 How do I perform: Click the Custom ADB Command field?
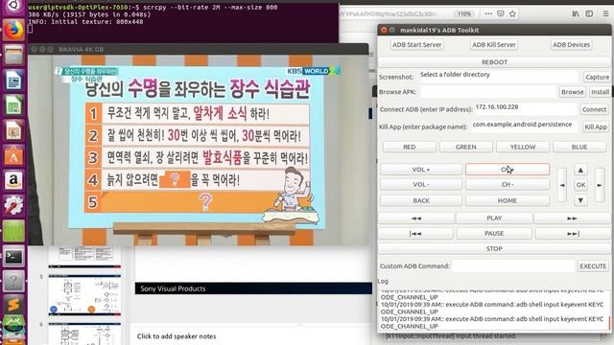(x=513, y=266)
